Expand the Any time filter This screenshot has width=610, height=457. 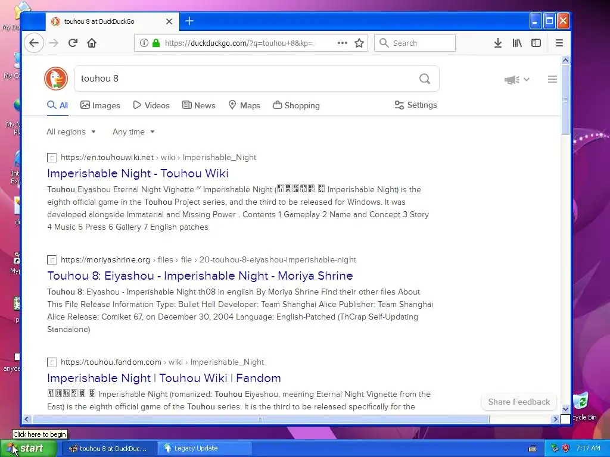(133, 132)
